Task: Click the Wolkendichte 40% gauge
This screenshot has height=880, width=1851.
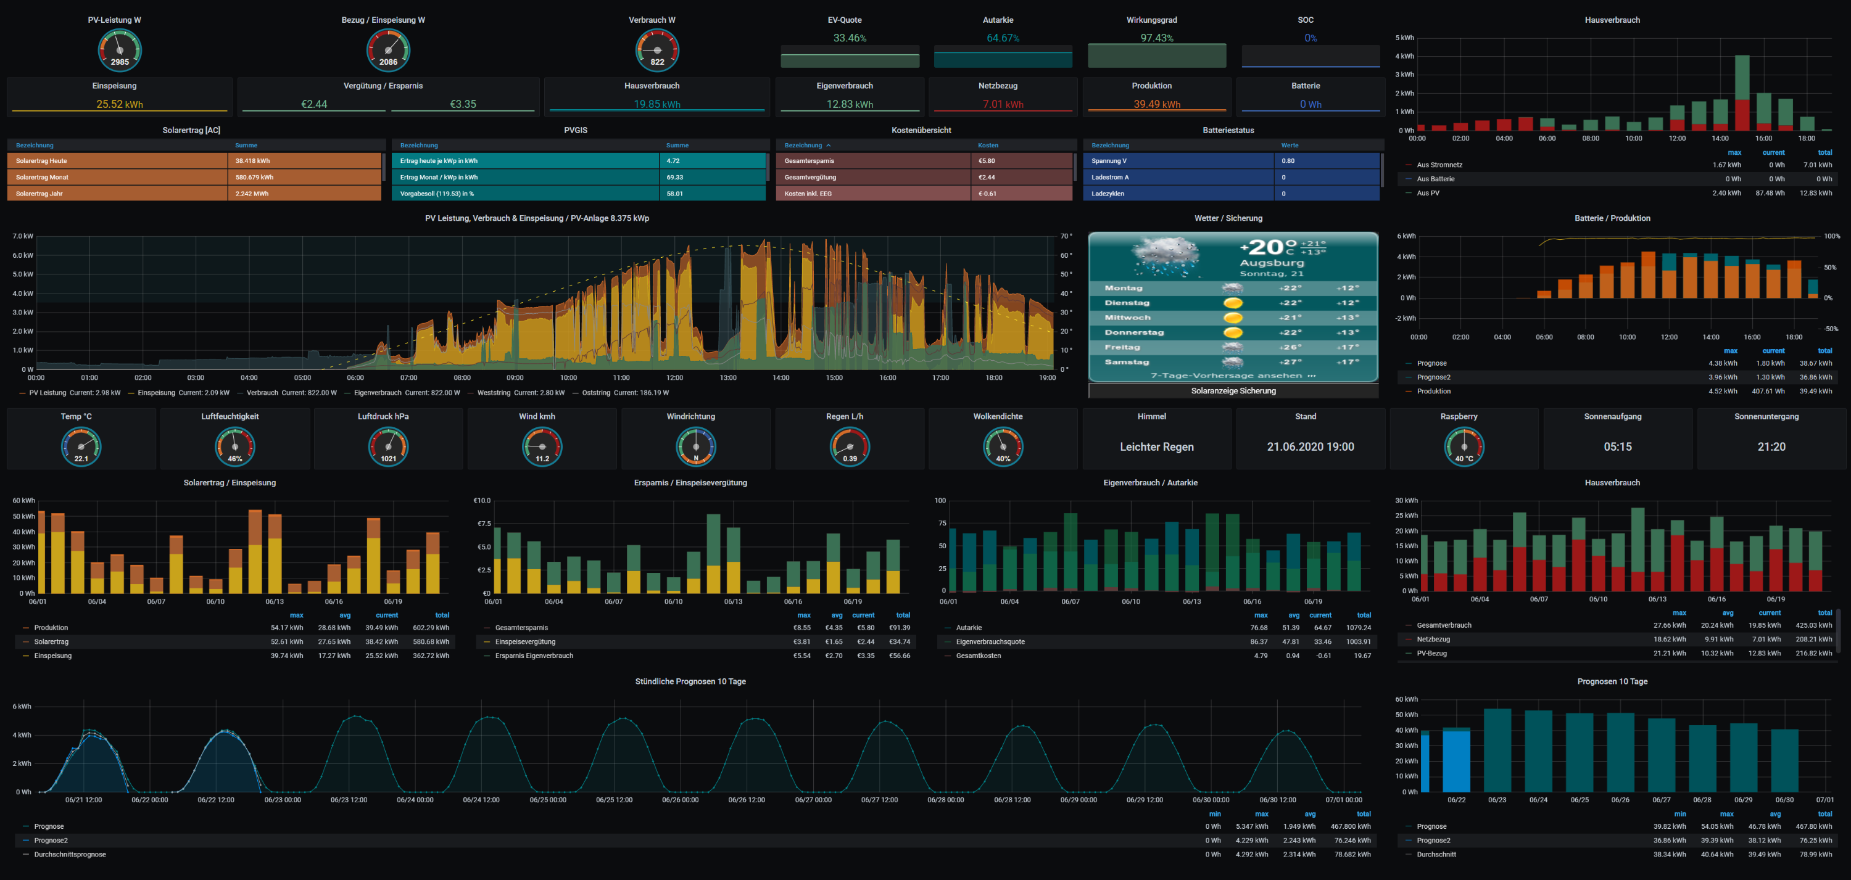Action: (x=1003, y=446)
